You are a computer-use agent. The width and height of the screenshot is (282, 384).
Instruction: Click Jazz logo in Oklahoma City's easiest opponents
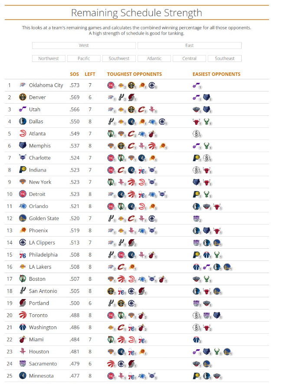(x=197, y=85)
